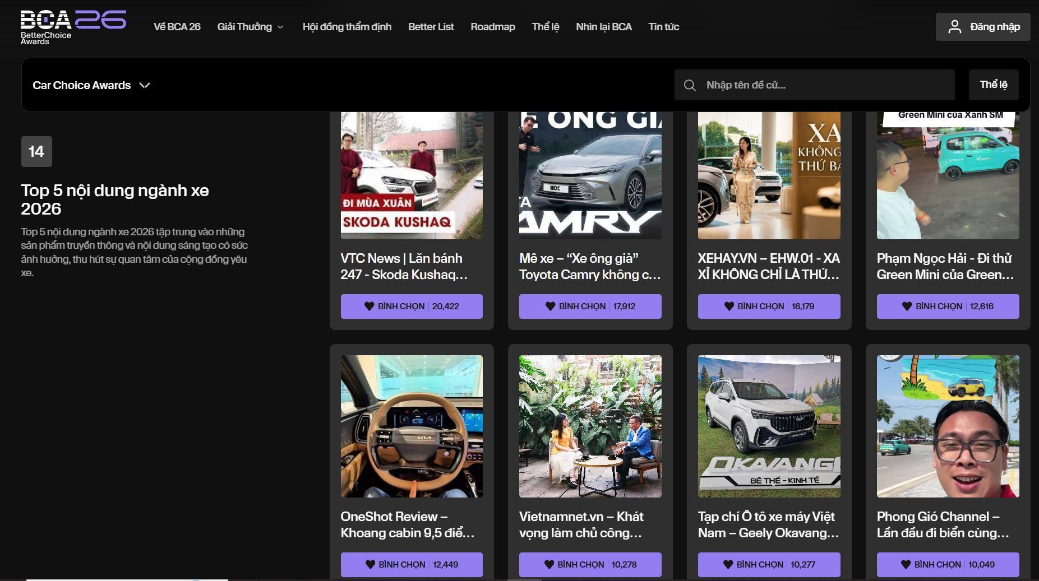Image resolution: width=1039 pixels, height=581 pixels.
Task: Open title Phong Gió Channel – Lần đầu đi biển
Action: coord(943,525)
